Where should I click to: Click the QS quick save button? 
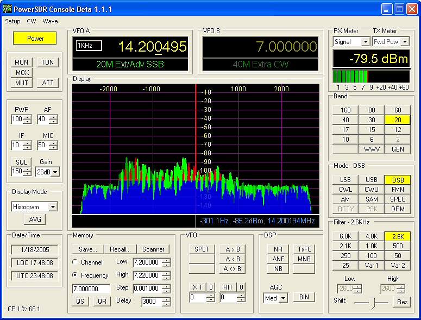(x=80, y=301)
